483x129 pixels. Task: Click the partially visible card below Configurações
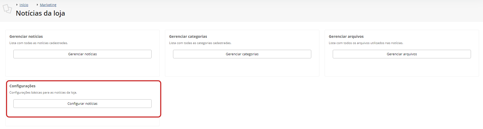(82, 122)
